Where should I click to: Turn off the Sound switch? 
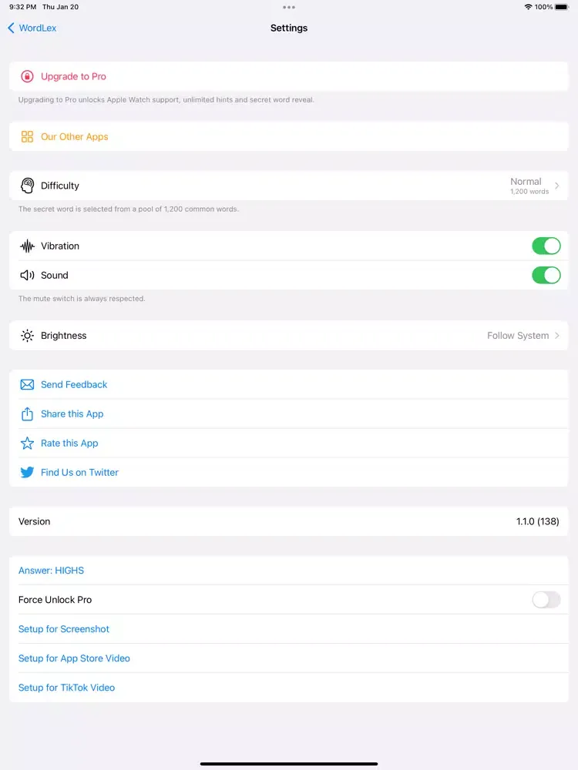(546, 275)
